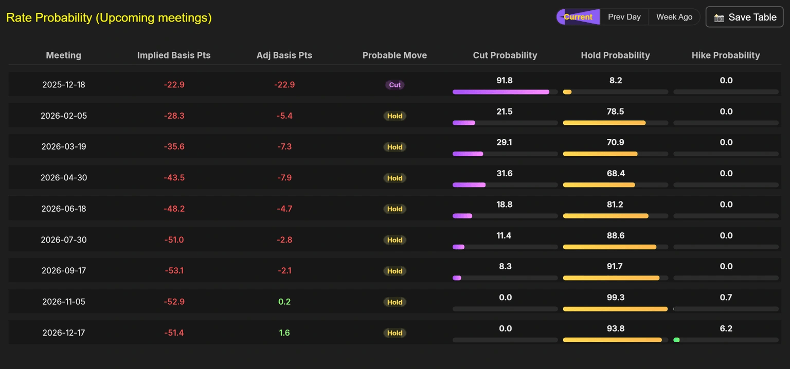This screenshot has height=369, width=790.
Task: Click the 99.3 hold probability bar
Action: 615,309
